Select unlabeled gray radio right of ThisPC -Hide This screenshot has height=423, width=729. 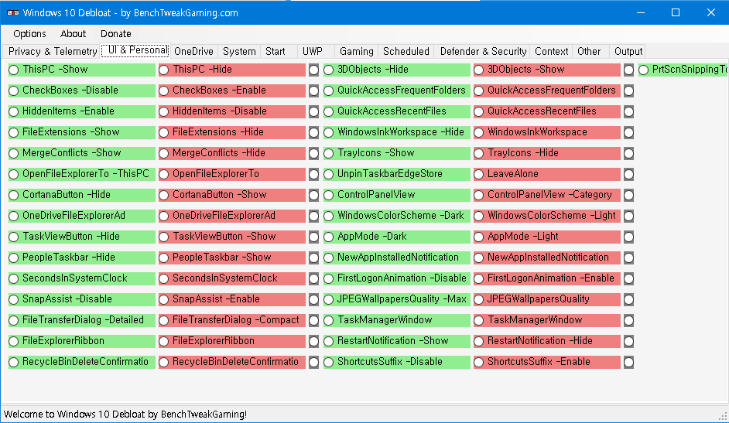tap(314, 70)
